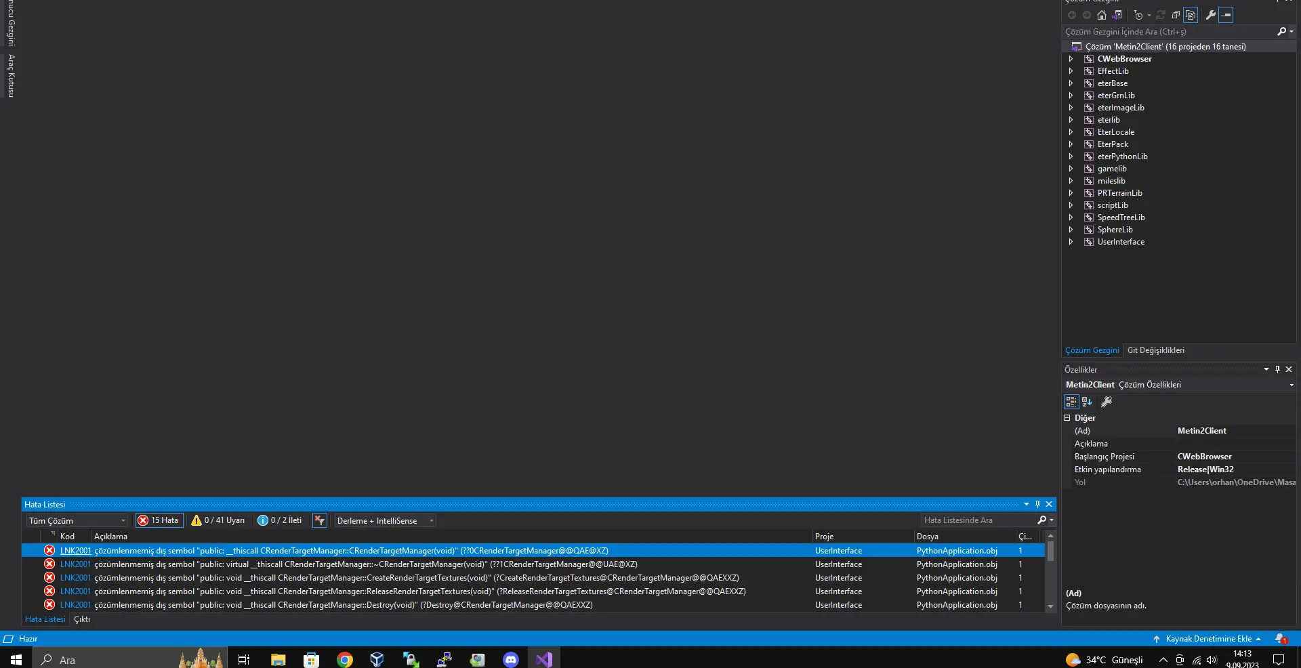The width and height of the screenshot is (1301, 668).
Task: Click the Etkin yapılandırma value Release|Win32
Action: click(1205, 469)
